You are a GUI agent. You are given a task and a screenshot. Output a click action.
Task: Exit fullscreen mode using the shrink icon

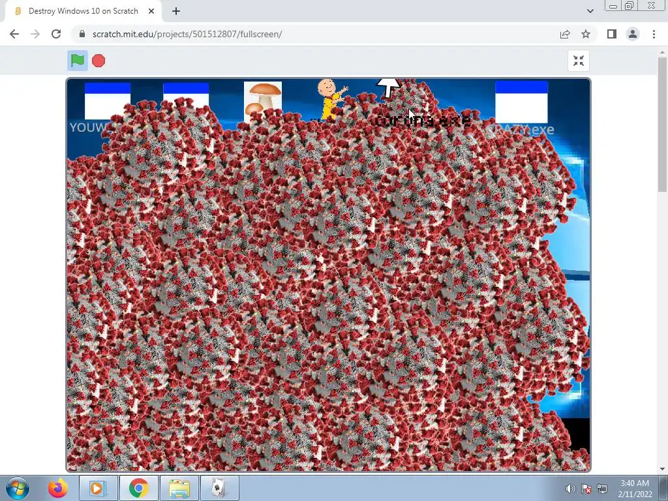[x=579, y=61]
